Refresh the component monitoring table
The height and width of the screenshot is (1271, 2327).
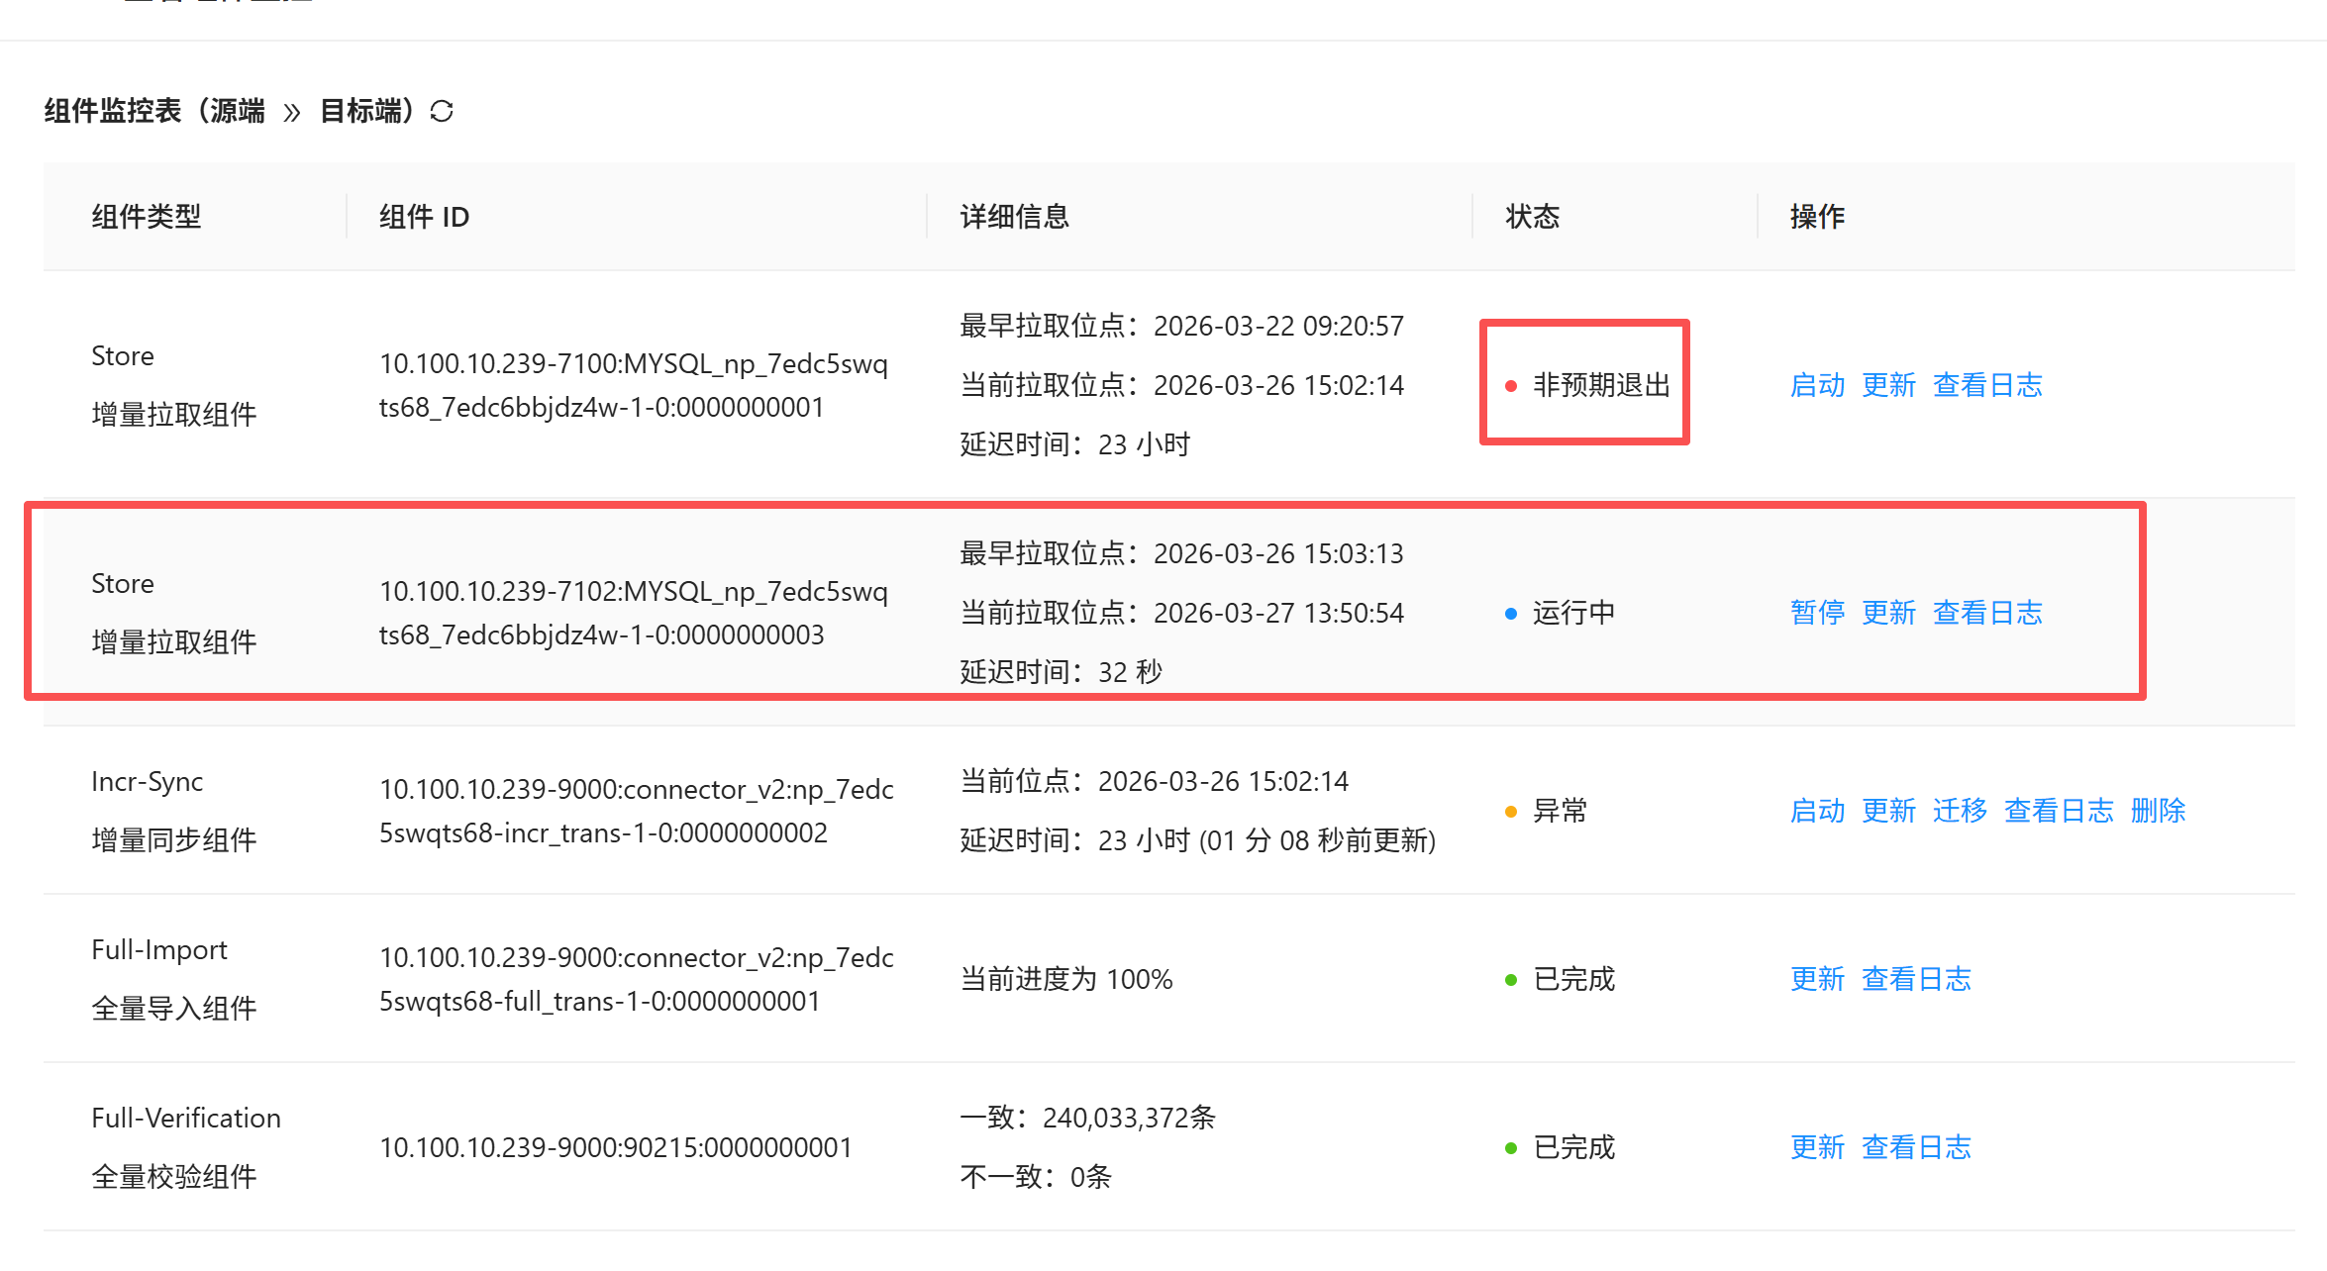coord(442,111)
